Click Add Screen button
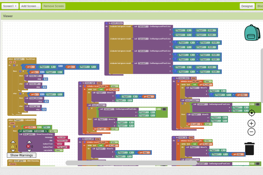Screen dimensions: 263x175 [30, 6]
